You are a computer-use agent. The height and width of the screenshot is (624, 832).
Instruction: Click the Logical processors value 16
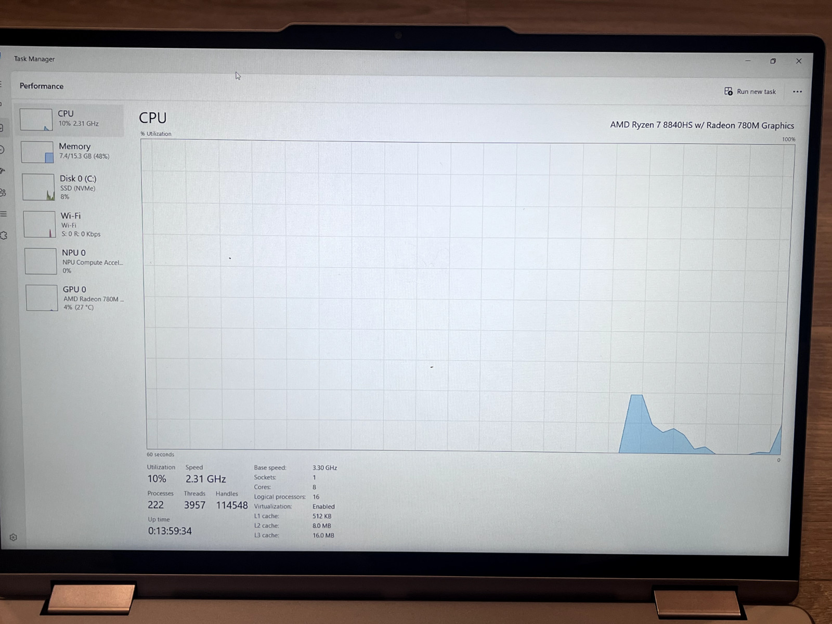[316, 497]
